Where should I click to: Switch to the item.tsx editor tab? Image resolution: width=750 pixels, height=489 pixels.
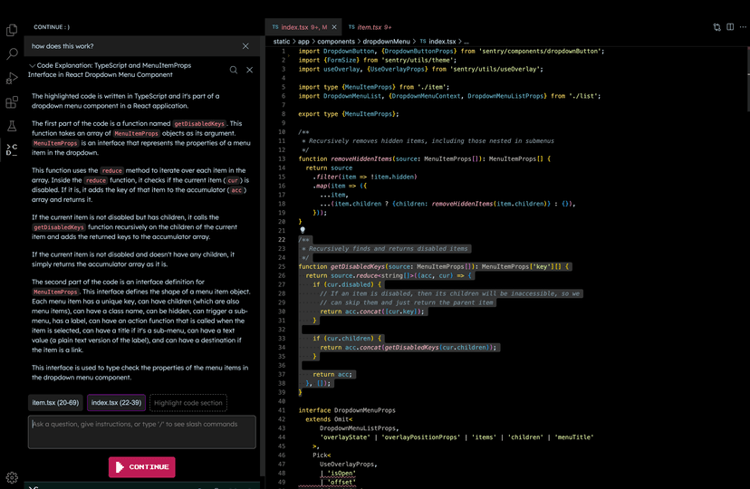[x=370, y=27]
